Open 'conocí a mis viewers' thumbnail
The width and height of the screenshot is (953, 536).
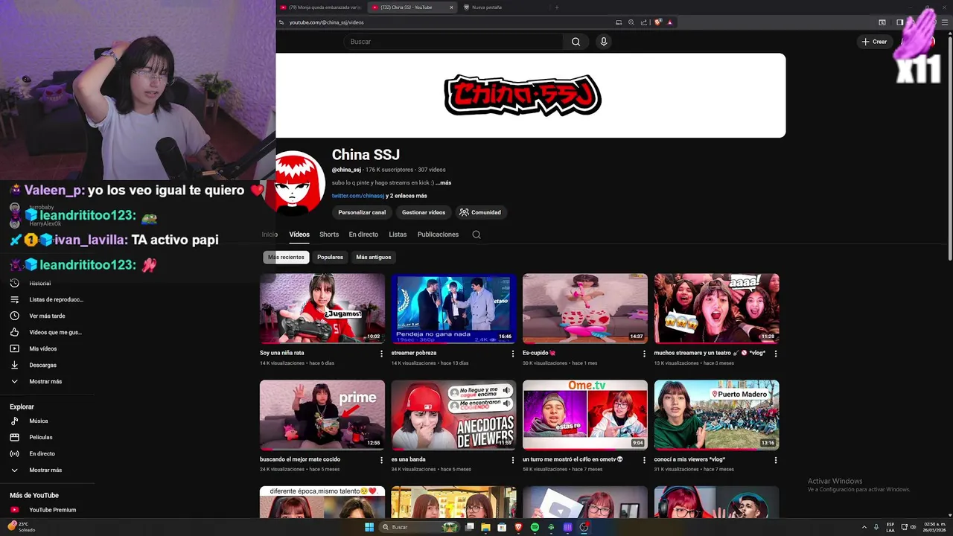(x=717, y=415)
